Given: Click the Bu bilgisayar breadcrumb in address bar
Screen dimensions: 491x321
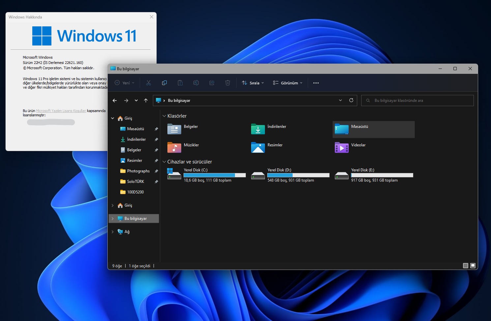Looking at the screenshot, I should pyautogui.click(x=179, y=101).
